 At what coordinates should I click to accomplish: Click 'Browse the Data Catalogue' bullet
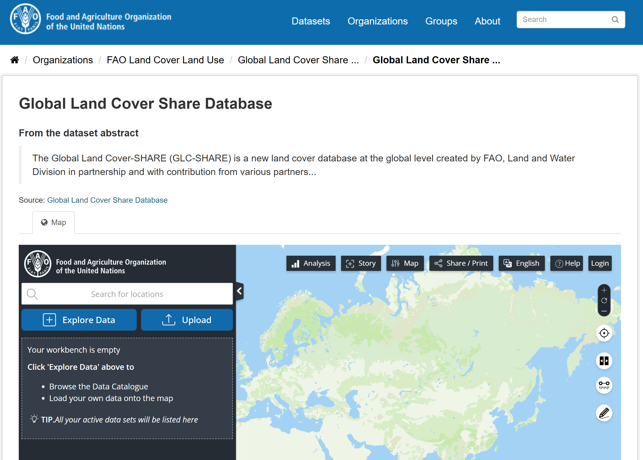pos(99,387)
